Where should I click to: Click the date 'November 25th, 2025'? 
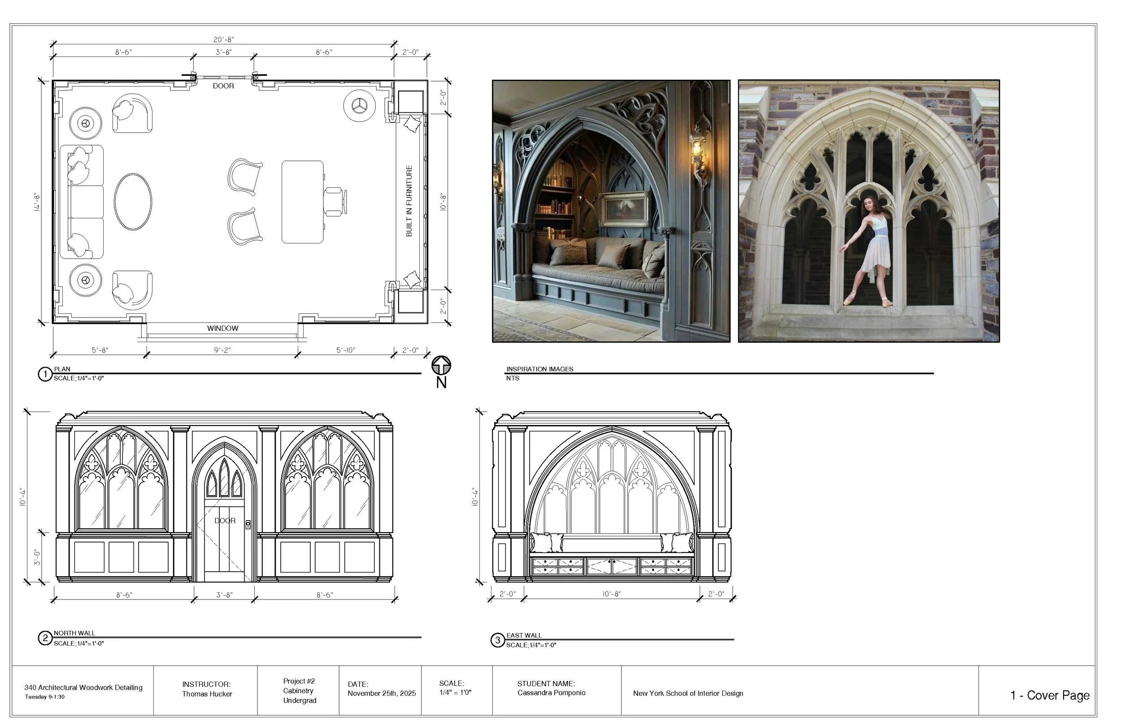(x=382, y=693)
